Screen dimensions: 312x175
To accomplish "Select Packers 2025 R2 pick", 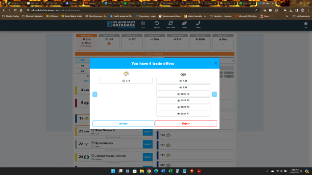I will 183,94.
